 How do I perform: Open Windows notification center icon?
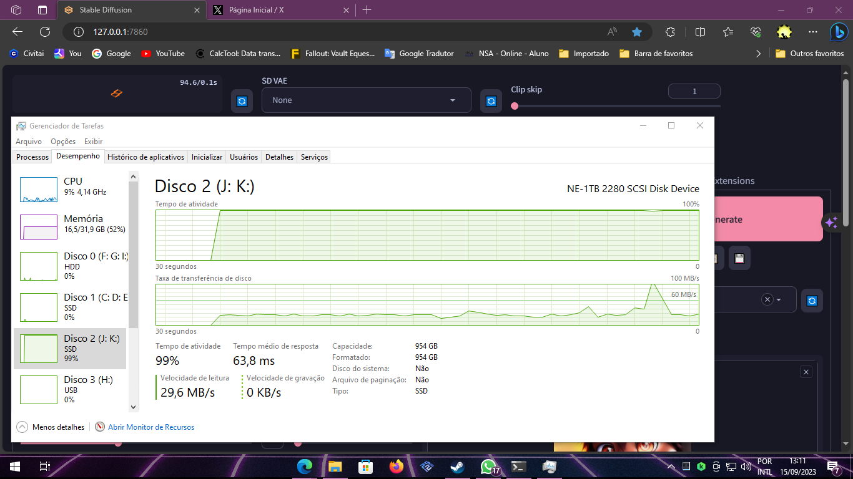coord(833,466)
